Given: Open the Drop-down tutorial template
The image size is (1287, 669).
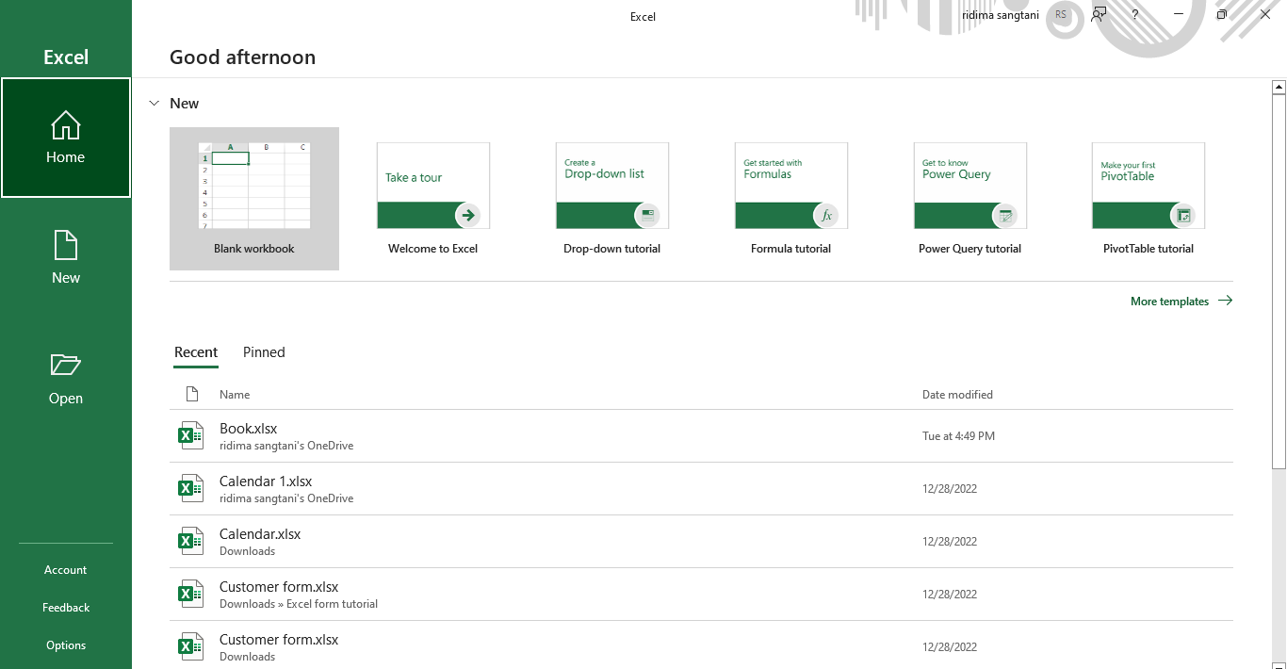Looking at the screenshot, I should click(612, 199).
